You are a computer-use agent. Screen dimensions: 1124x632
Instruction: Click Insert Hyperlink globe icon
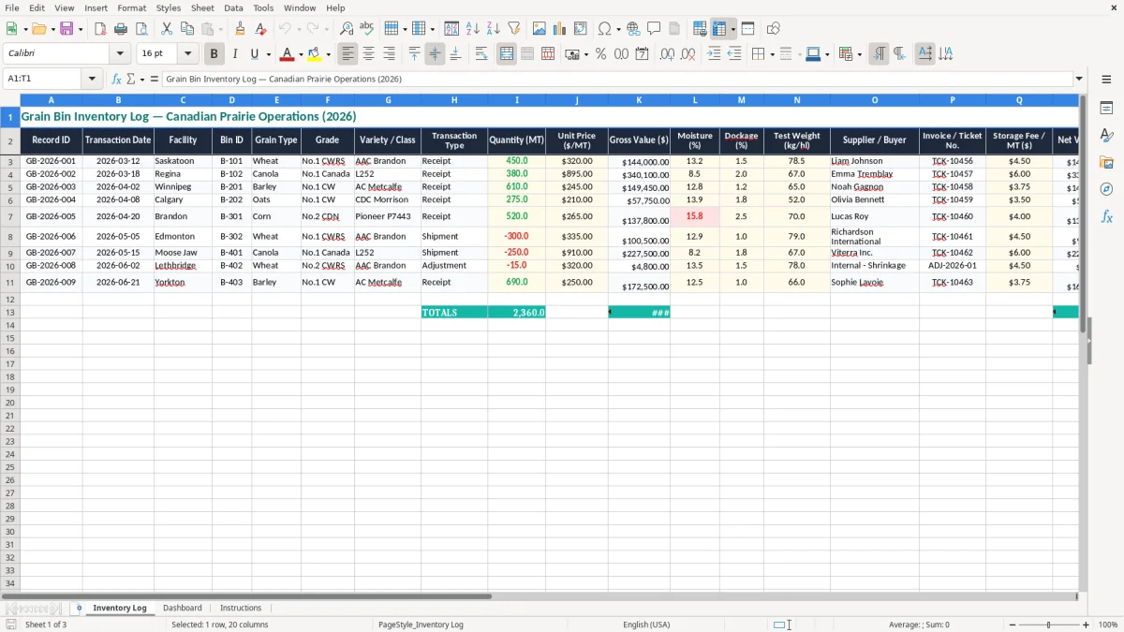pos(633,29)
